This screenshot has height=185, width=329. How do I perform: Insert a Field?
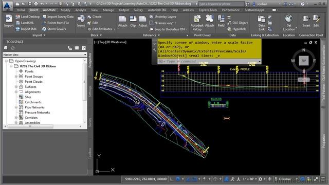tap(221, 21)
